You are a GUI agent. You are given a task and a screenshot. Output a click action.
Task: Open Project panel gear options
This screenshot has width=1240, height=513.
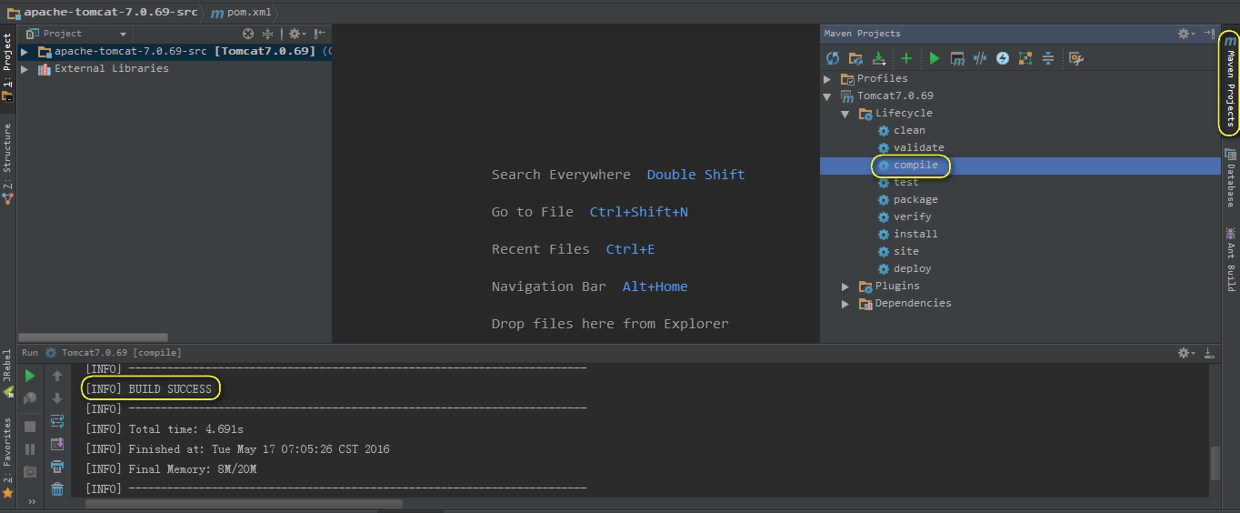tap(296, 34)
